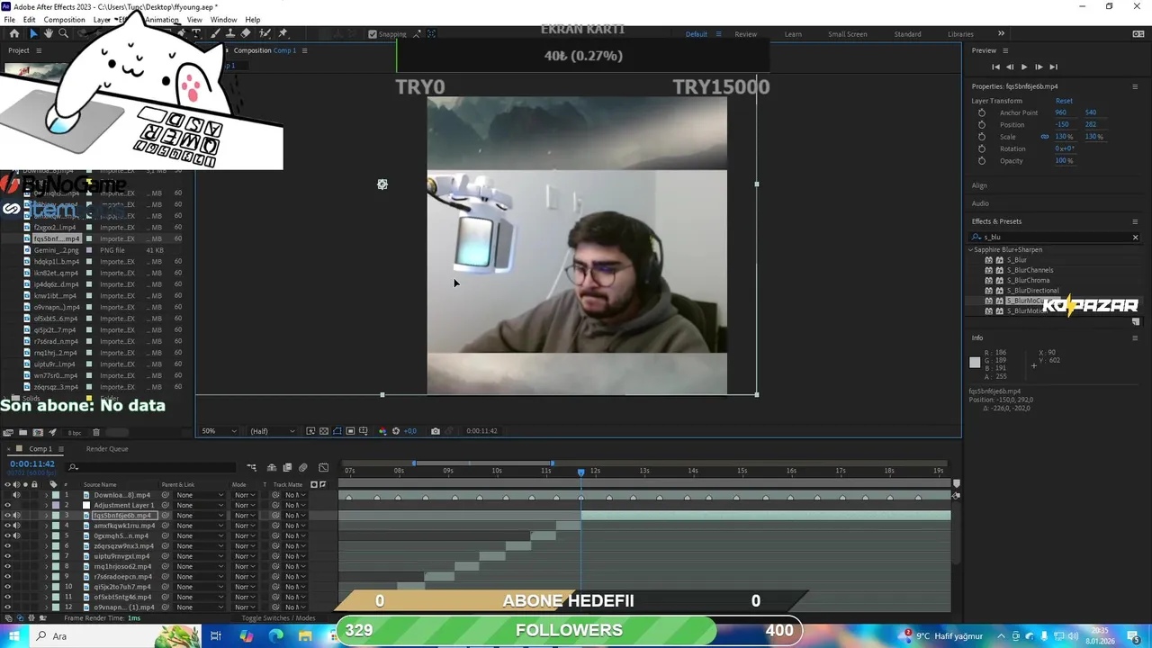Open parent dropdown for Adjustment Layer 1

[200, 505]
